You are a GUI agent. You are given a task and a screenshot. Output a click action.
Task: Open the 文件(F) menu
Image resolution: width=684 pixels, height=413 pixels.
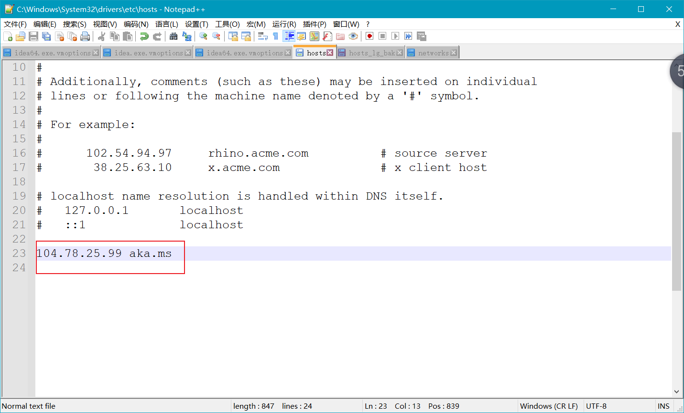(x=15, y=24)
